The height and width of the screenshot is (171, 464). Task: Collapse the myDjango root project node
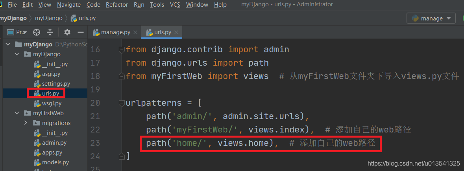(x=8, y=44)
